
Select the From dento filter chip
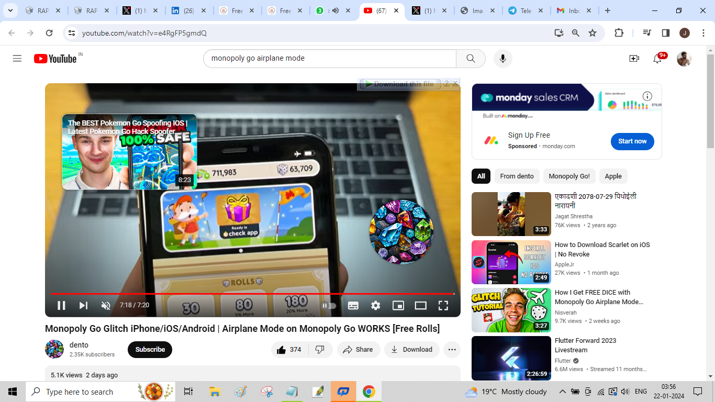pos(517,176)
